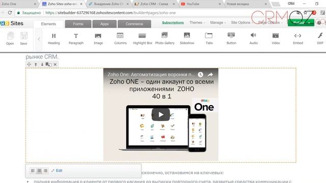This screenshot has width=326, height=183.
Task: Move video block up with arrow
Action: tap(36, 65)
